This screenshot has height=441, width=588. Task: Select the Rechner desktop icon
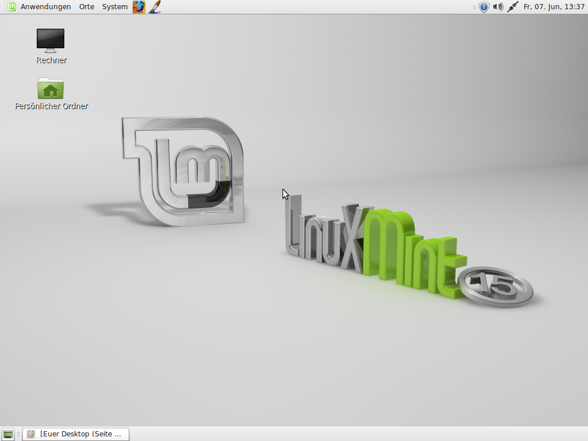[x=51, y=41]
